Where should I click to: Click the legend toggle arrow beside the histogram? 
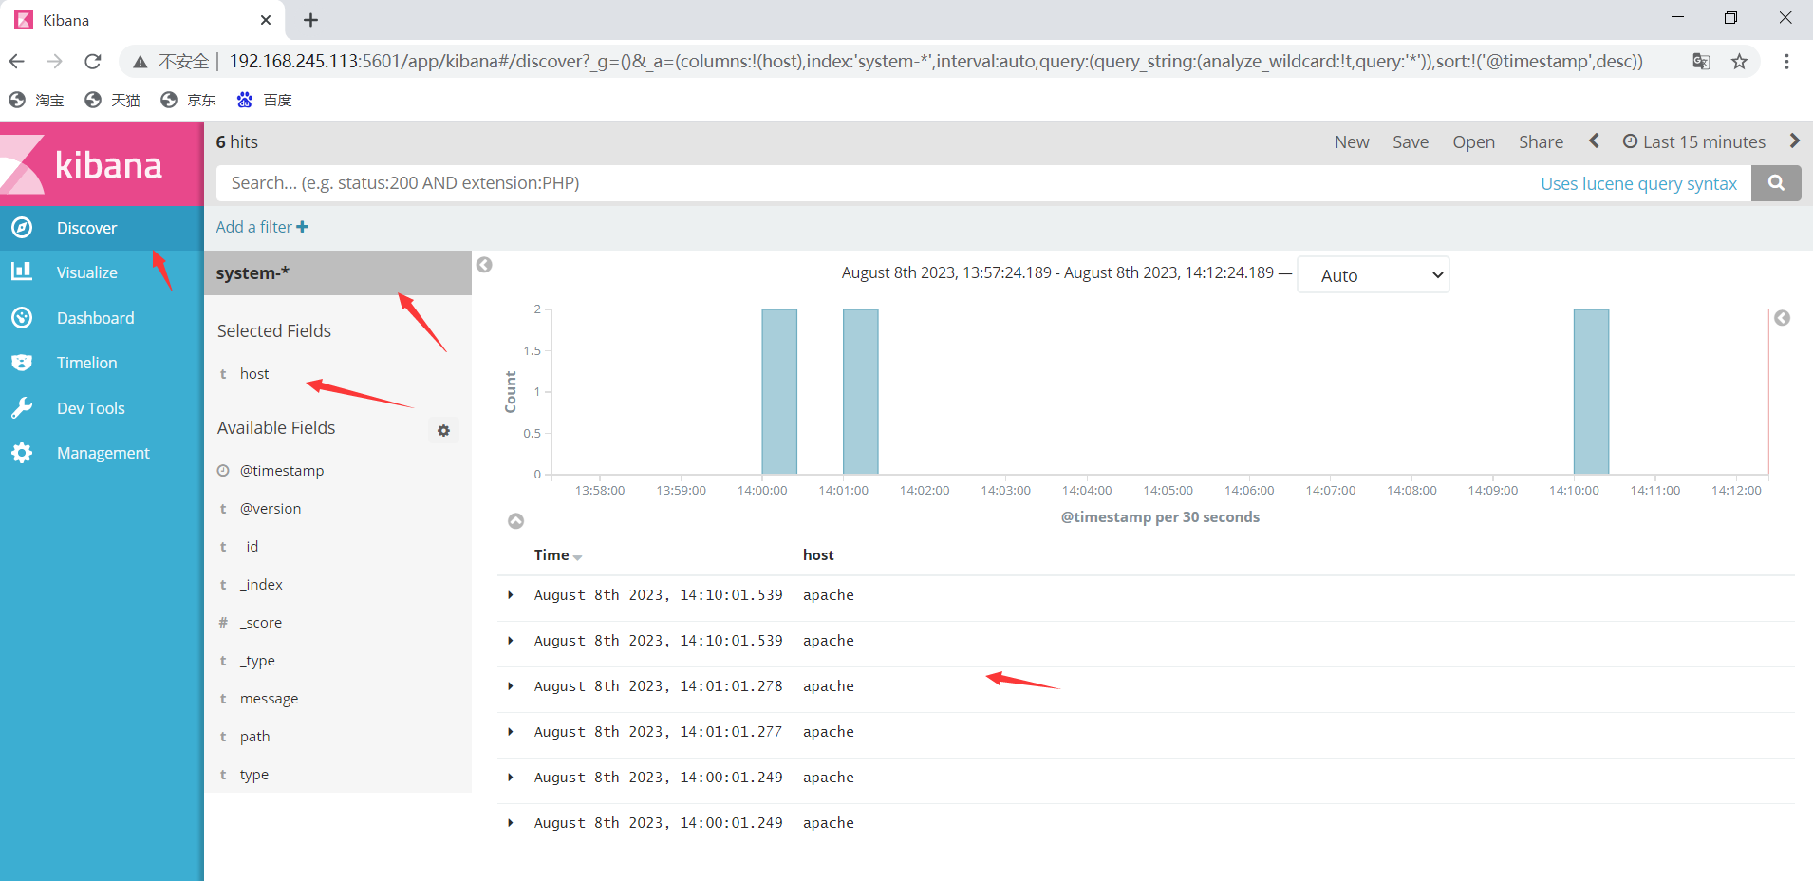coord(1782,318)
